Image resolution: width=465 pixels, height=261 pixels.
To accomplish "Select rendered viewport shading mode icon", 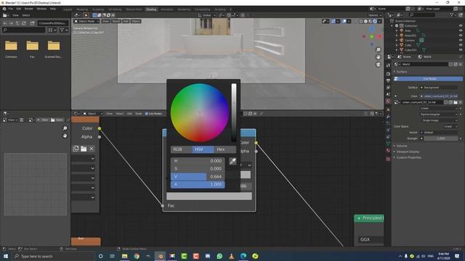I will click(375, 21).
